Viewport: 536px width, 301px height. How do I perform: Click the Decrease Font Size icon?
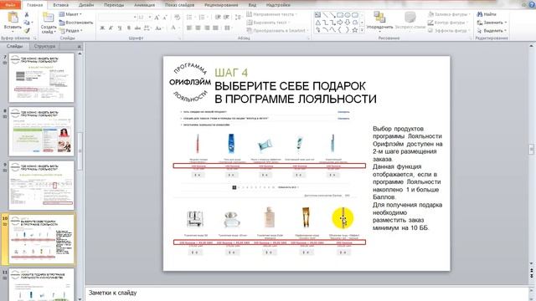tap(165, 17)
